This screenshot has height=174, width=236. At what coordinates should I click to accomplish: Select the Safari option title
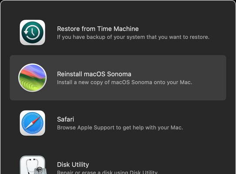click(x=66, y=119)
